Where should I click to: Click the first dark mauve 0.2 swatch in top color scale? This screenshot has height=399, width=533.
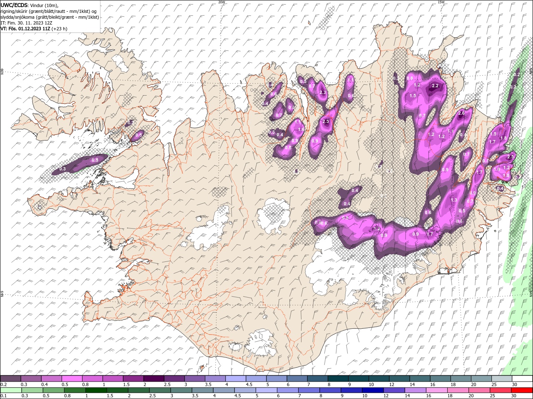coord(10,379)
